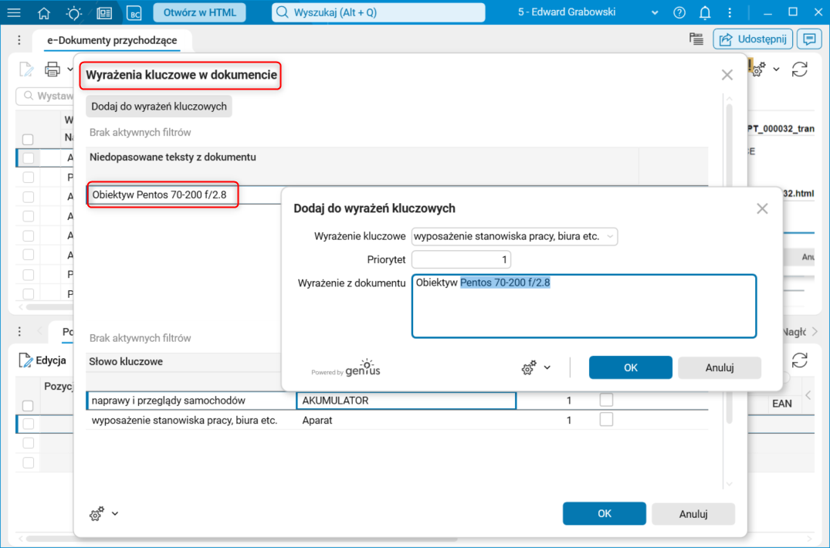
Task: Open the news/reader view icon
Action: (x=104, y=13)
